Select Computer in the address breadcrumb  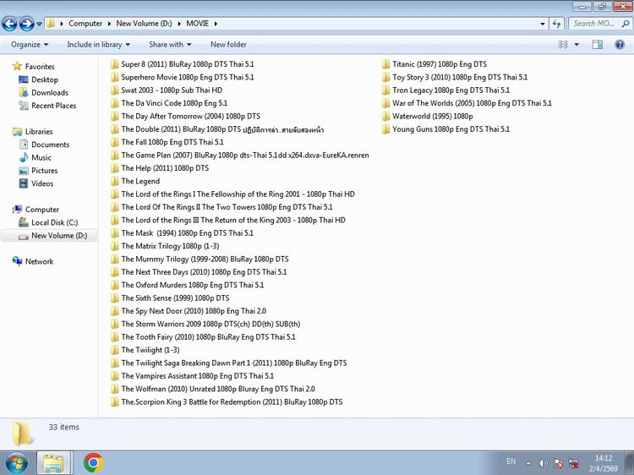tap(85, 24)
